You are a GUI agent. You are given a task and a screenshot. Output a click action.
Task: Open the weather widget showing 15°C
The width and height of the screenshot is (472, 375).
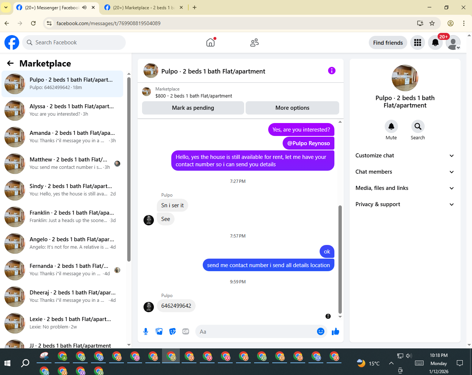pyautogui.click(x=368, y=363)
